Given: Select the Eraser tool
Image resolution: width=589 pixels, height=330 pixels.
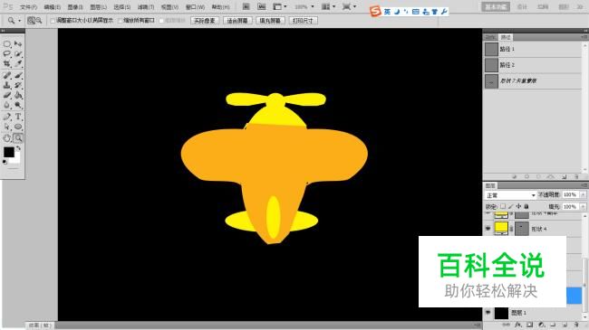Looking at the screenshot, I should tap(6, 95).
